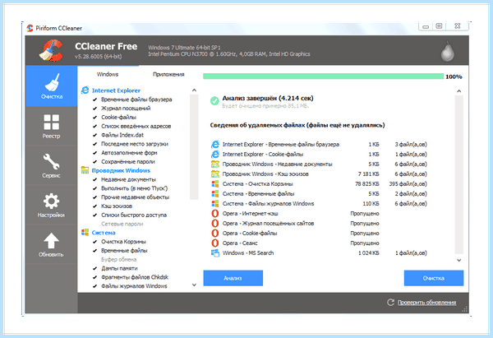This screenshot has height=338, width=493.
Task: Uncheck Список введённых адресов
Action: (x=95, y=126)
